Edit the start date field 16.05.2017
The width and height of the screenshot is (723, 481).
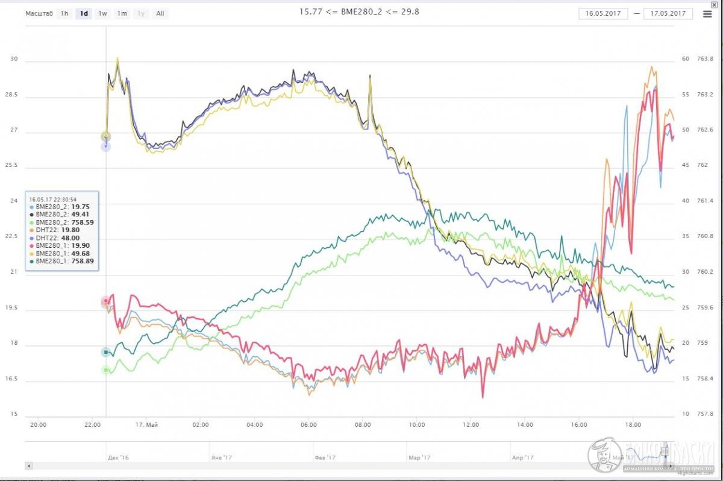603,13
